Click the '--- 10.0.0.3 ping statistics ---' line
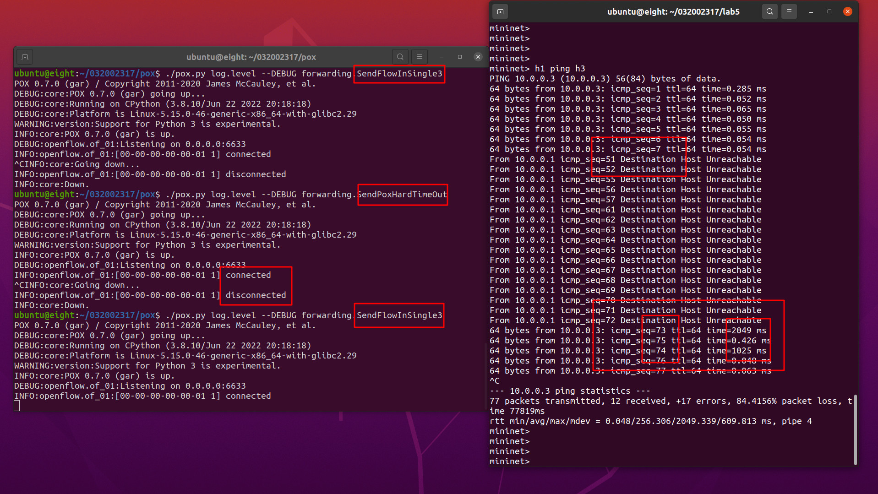 [570, 391]
